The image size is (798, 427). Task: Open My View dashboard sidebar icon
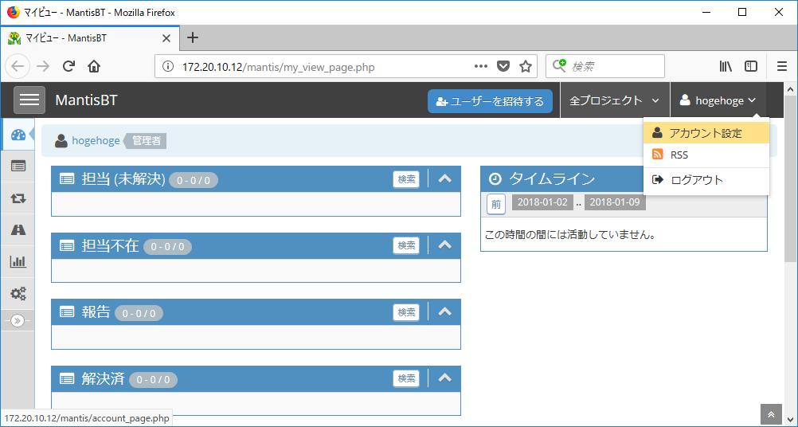[18, 135]
